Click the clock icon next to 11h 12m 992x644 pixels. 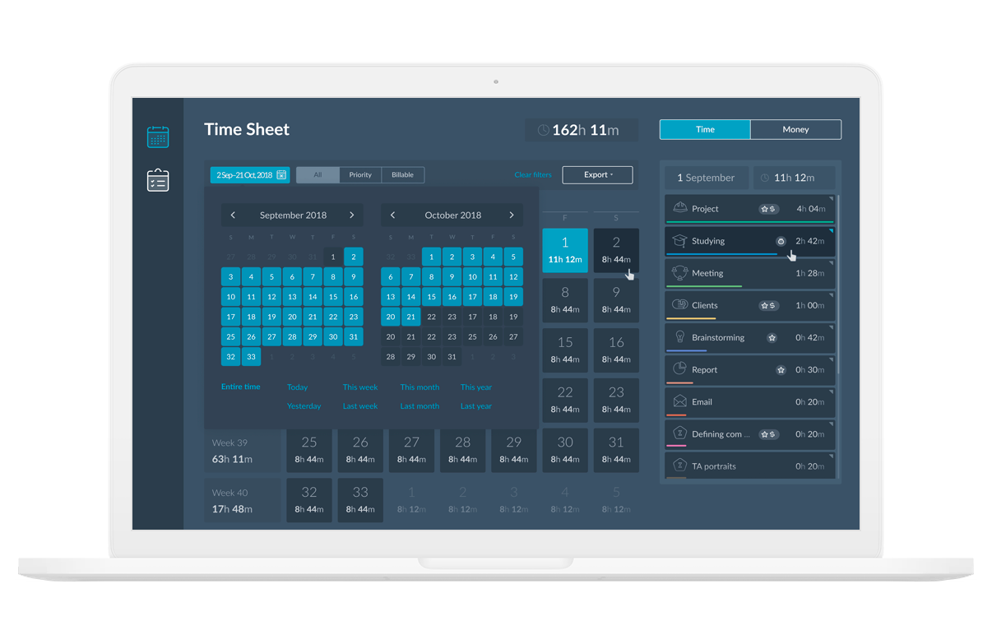pyautogui.click(x=765, y=178)
